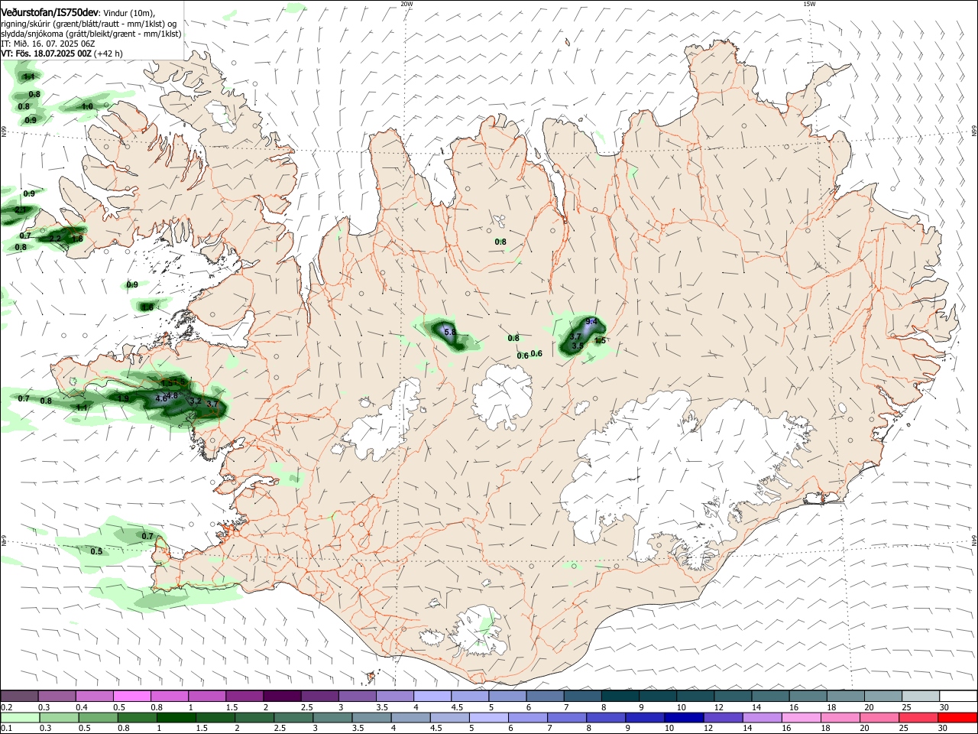Click the dark purple upper-legend swatch above 2
Screen dimensions: 978x734
coord(281,697)
